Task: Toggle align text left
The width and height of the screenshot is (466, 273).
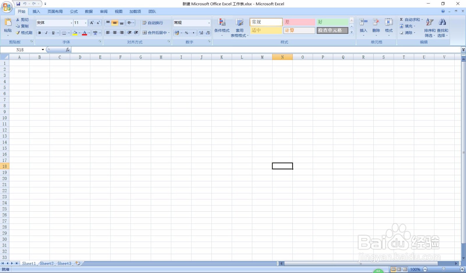Action: [x=108, y=33]
